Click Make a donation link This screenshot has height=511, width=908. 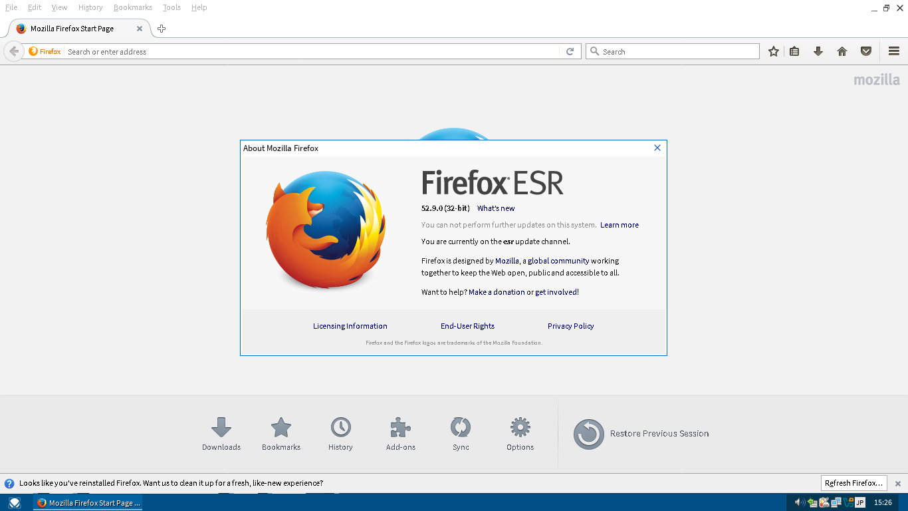pyautogui.click(x=497, y=292)
